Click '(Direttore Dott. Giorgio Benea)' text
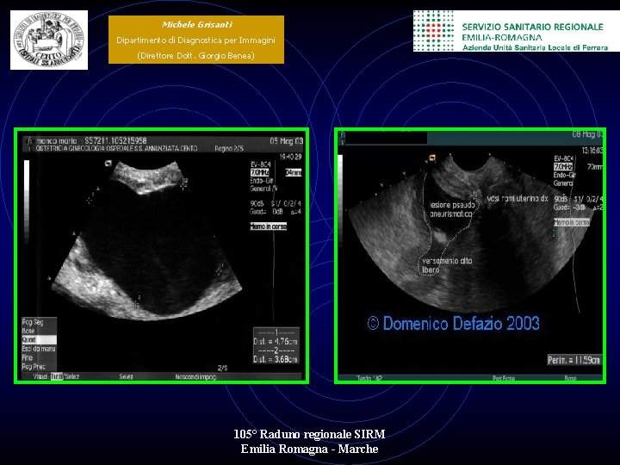620x465 pixels. [195, 55]
